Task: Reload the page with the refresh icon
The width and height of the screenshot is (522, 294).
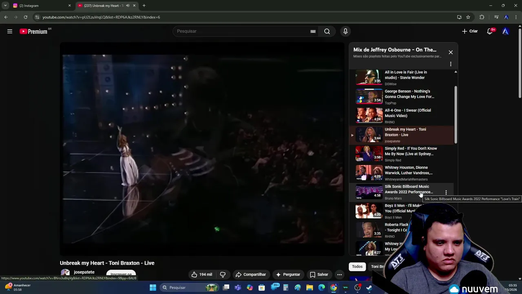Action: pos(25,17)
